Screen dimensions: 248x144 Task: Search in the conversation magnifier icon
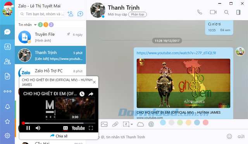(226, 12)
